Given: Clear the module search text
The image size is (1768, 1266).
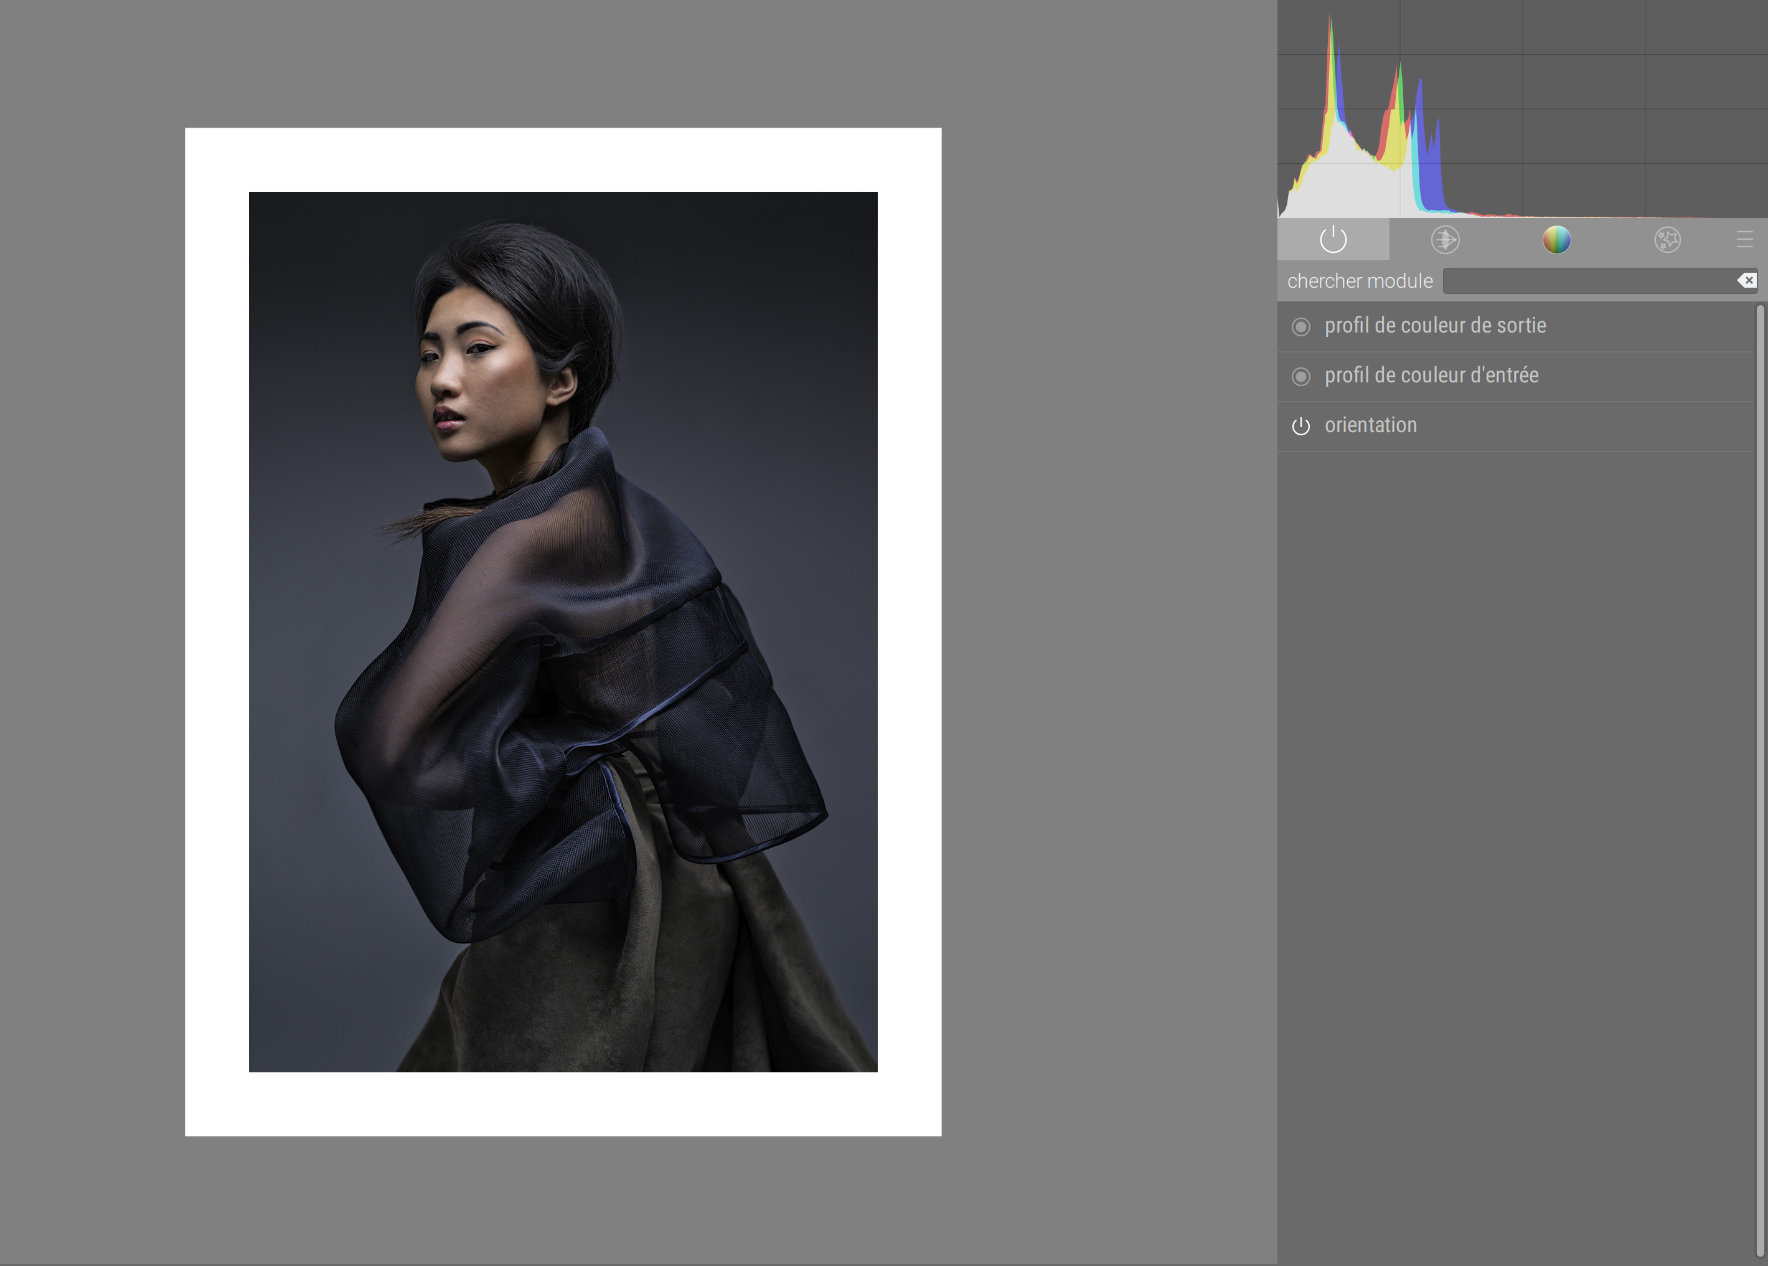Looking at the screenshot, I should [1746, 281].
